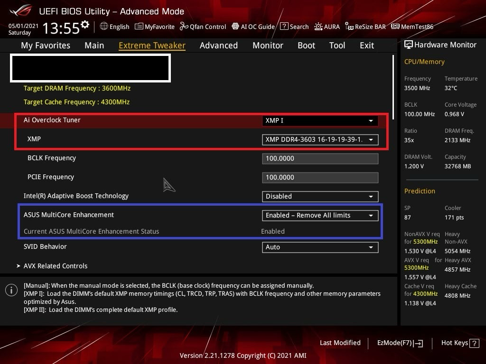Click the 3500 MHz frequency value
Screen dimensions: 486x364
[x=417, y=88]
